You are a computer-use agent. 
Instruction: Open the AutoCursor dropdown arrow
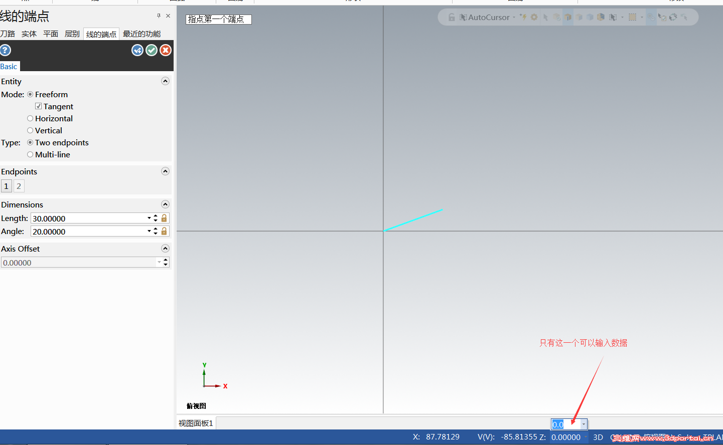pos(514,18)
